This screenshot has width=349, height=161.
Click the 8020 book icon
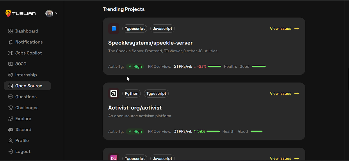coord(10,64)
